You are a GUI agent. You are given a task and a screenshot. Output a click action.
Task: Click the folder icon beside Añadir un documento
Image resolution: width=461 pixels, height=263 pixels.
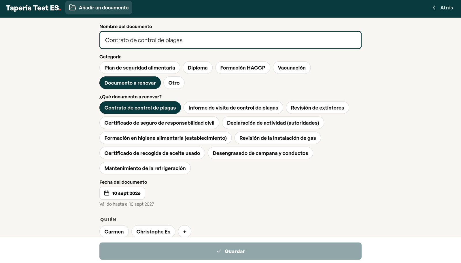pos(73,7)
